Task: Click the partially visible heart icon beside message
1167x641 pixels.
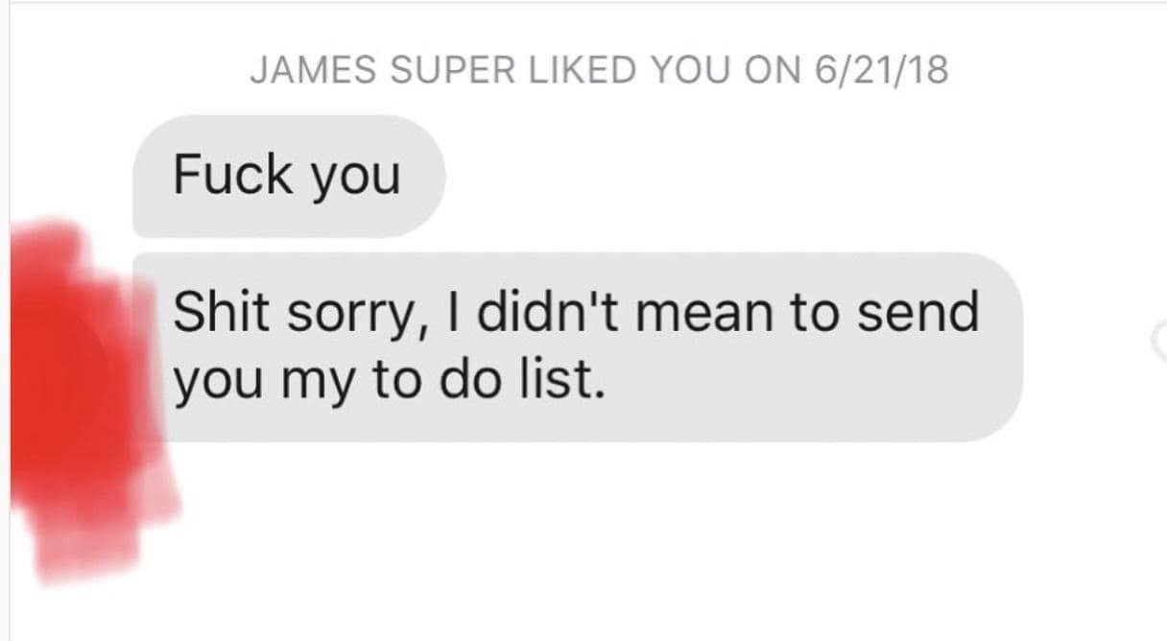Action: pyautogui.click(x=1159, y=336)
